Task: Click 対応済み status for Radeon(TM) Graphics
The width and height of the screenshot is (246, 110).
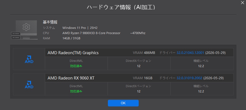Action: pos(76,66)
